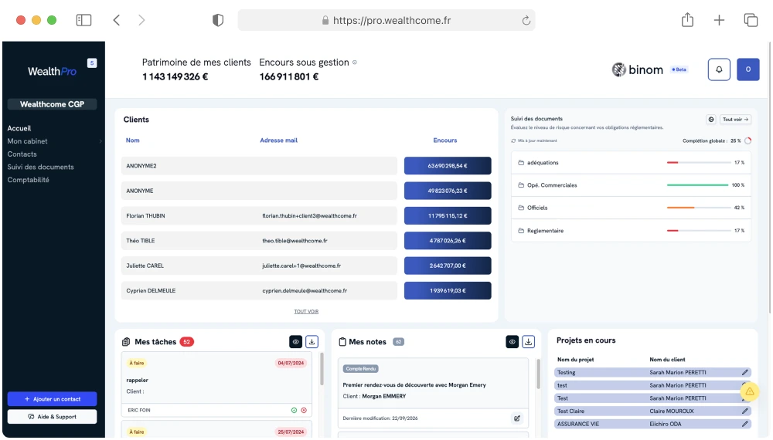Image resolution: width=773 pixels, height=440 pixels.
Task: Click the Safari address bar
Action: coord(386,20)
